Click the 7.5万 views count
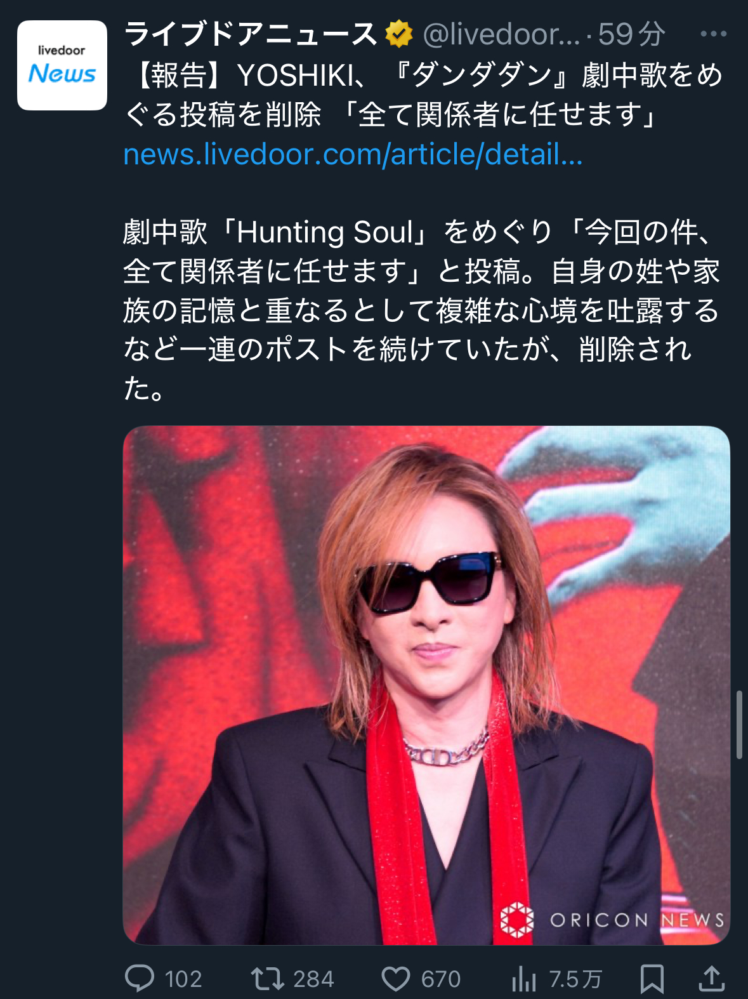 (575, 979)
